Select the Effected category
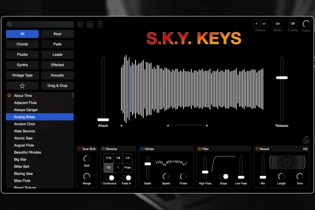 point(58,65)
